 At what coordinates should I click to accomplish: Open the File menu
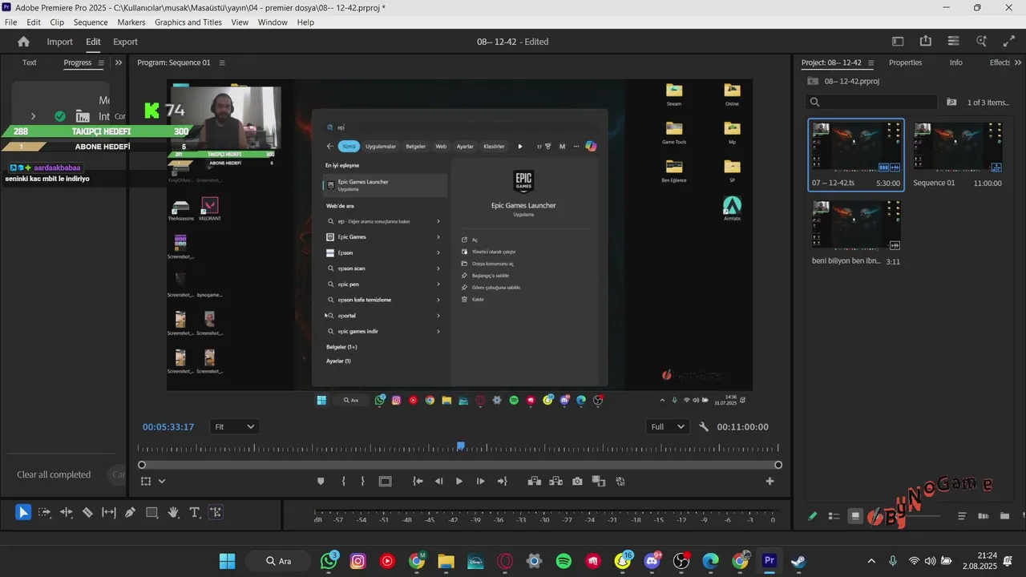(x=11, y=22)
